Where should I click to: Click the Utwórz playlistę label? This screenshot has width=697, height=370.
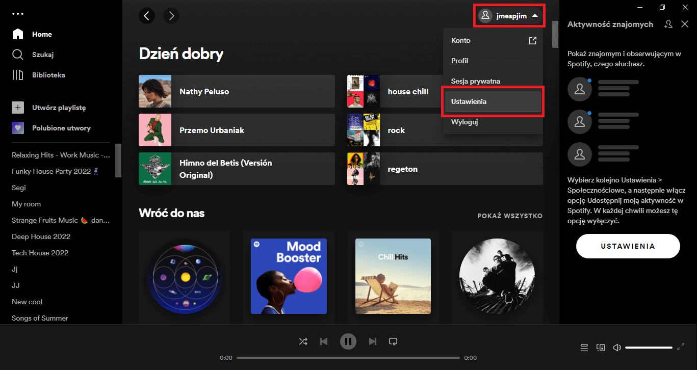[59, 108]
